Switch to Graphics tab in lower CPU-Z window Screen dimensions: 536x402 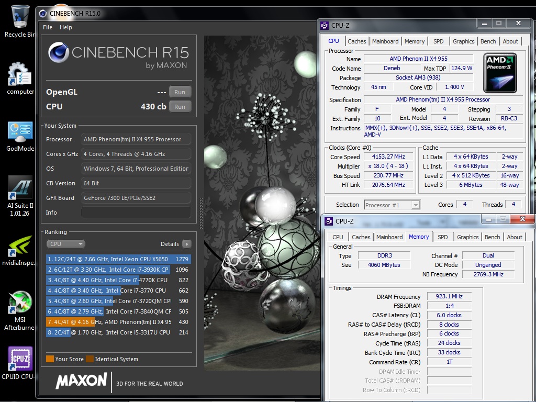point(467,237)
